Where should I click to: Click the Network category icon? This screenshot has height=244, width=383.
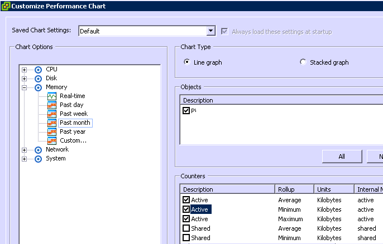point(38,150)
